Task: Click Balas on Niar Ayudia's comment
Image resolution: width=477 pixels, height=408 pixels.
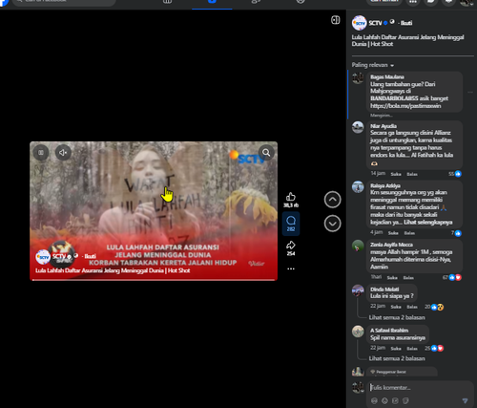Action: point(412,174)
